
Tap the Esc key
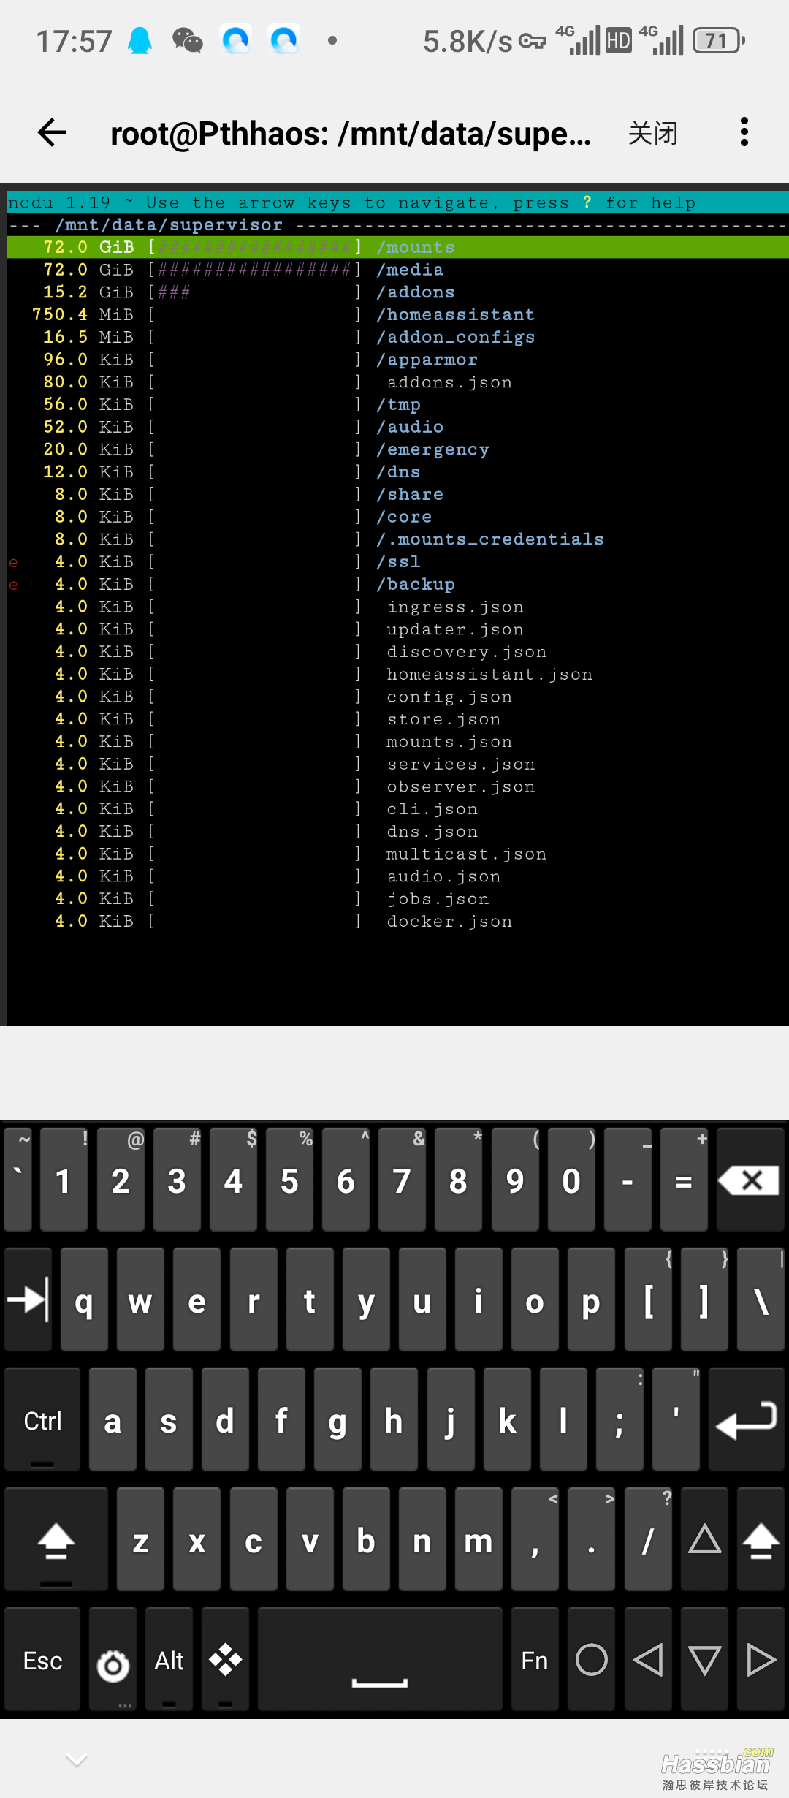click(42, 1659)
